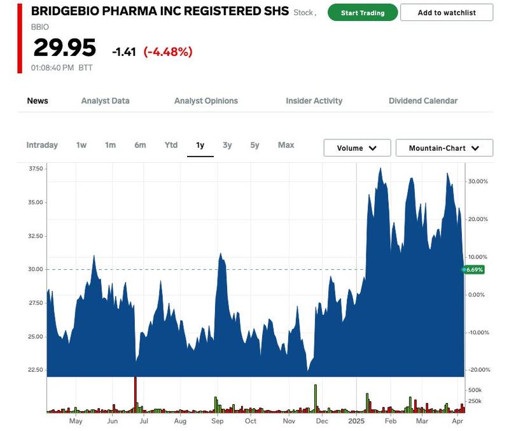This screenshot has height=431, width=509.
Task: Switch chart to the 1w range
Action: coord(81,145)
